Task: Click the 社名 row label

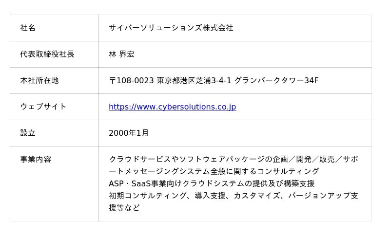Action: click(28, 28)
